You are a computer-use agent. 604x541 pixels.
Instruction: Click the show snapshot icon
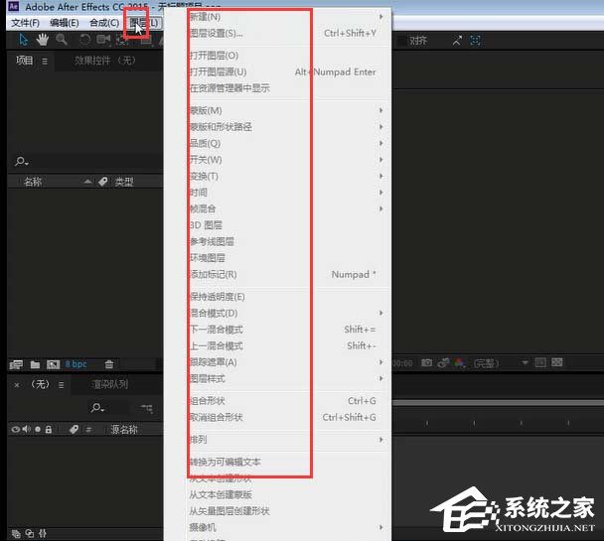(x=443, y=362)
